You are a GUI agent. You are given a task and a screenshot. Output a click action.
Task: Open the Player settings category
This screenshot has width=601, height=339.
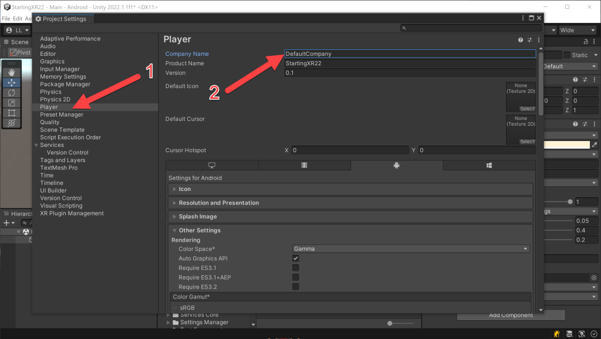click(49, 107)
